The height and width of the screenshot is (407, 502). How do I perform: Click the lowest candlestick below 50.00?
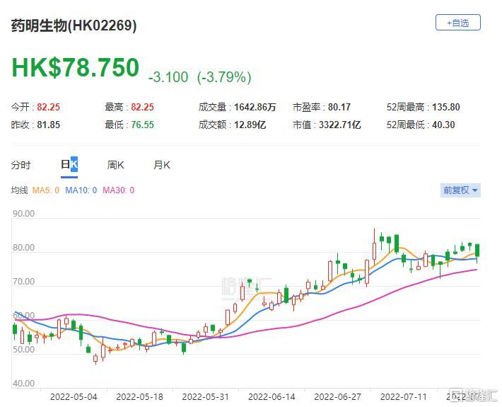coord(95,359)
